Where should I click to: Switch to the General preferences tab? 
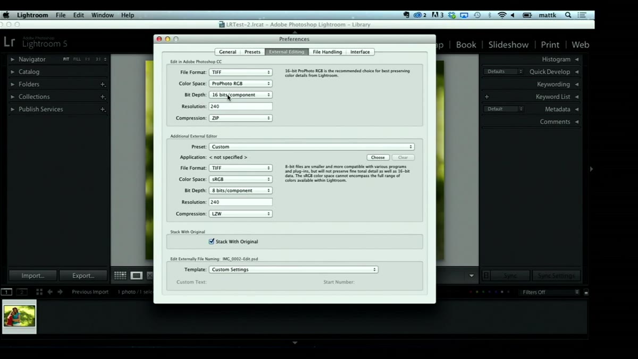[228, 52]
